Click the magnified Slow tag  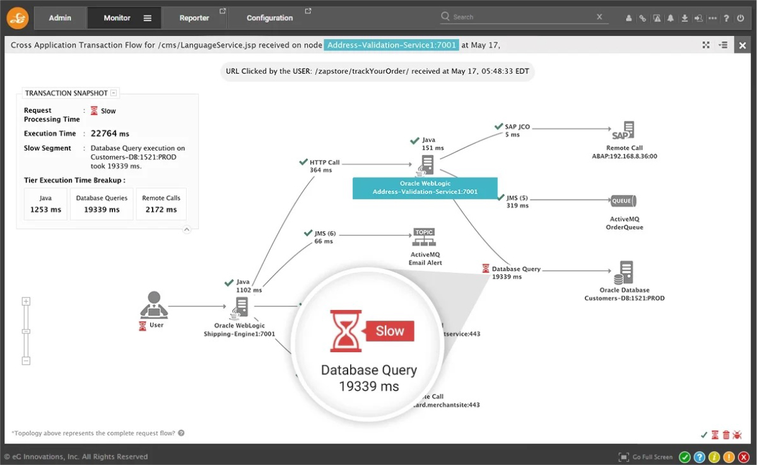(389, 331)
